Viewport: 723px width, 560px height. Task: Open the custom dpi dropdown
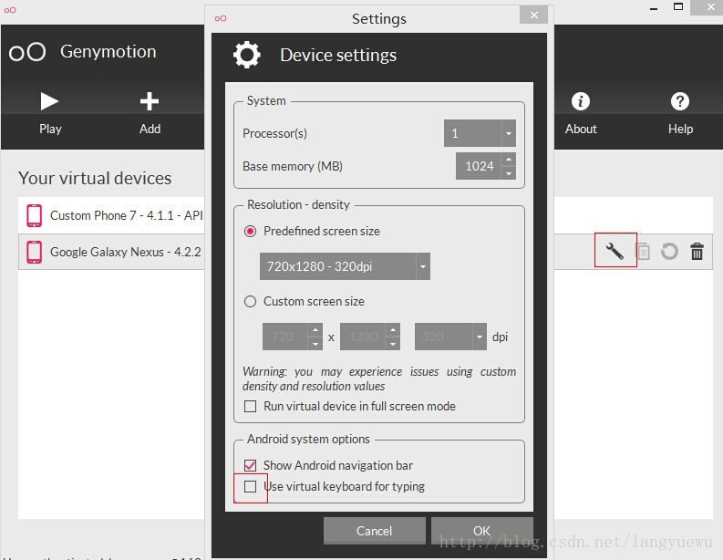450,337
